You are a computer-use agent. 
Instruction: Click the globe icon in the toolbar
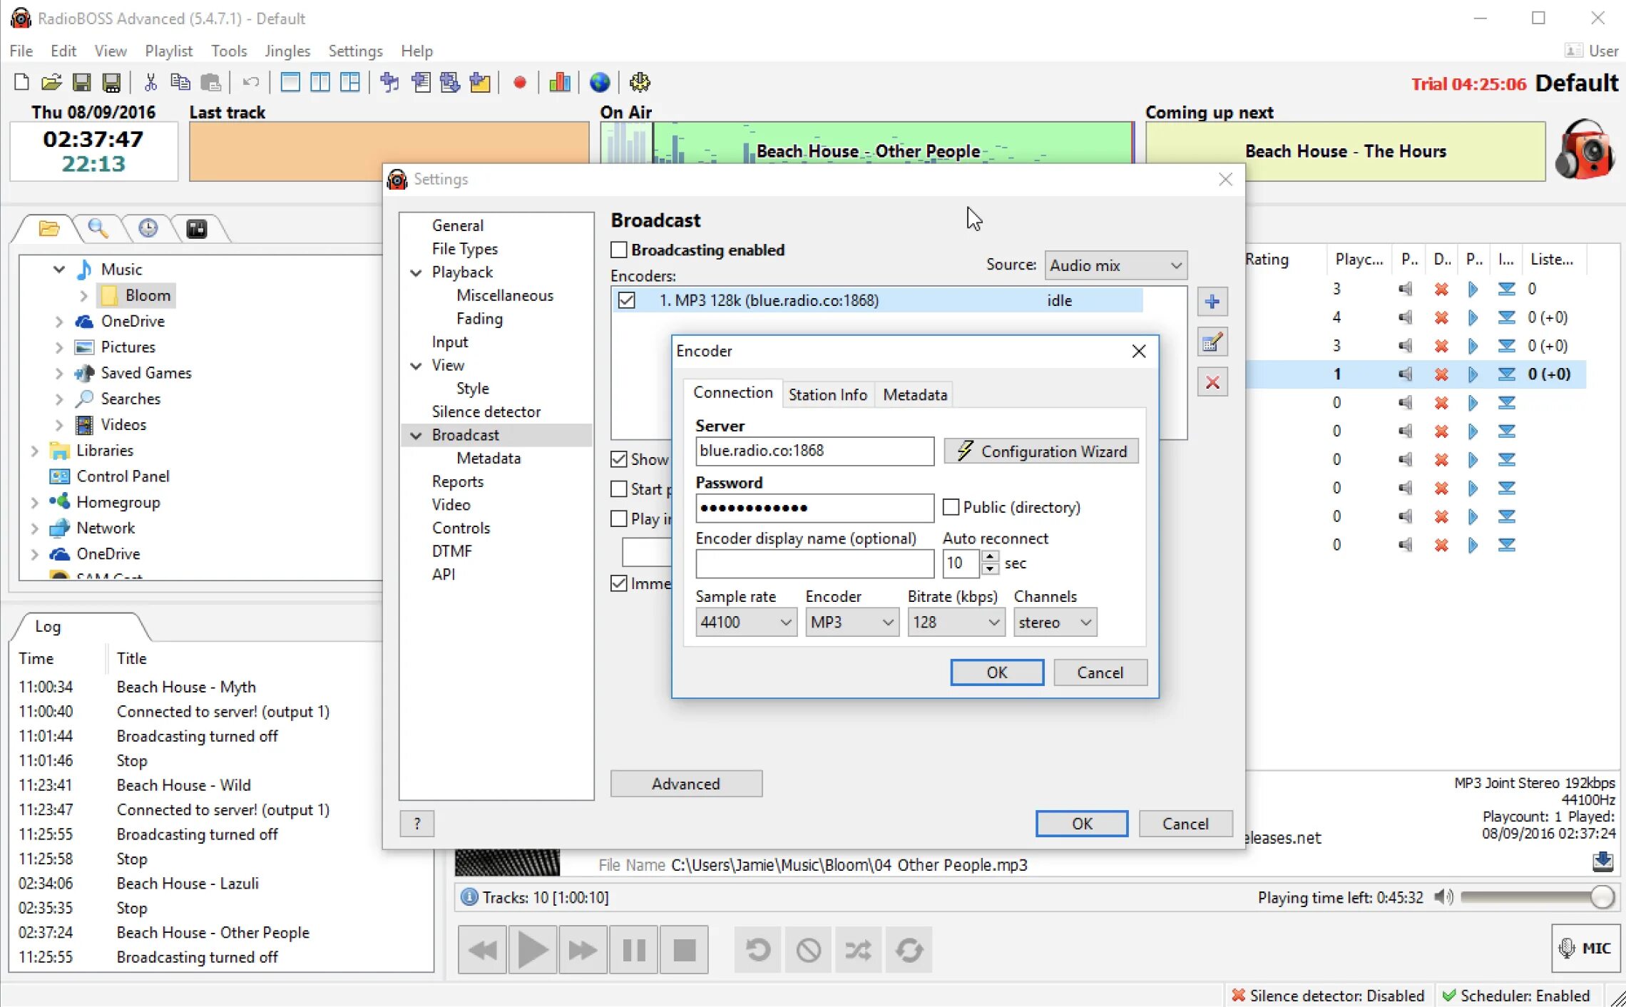(x=600, y=83)
